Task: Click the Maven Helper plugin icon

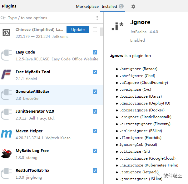Action: tap(6, 134)
